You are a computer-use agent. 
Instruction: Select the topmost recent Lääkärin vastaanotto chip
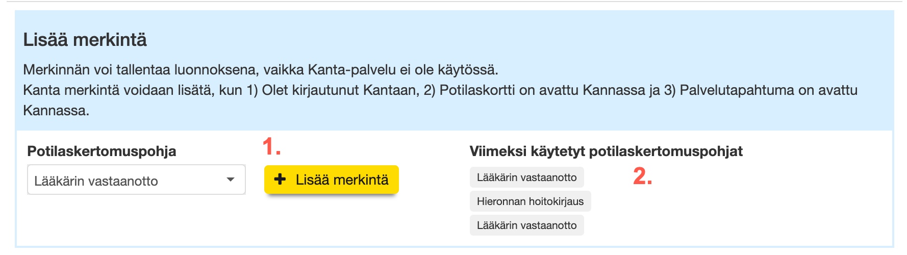point(526,177)
